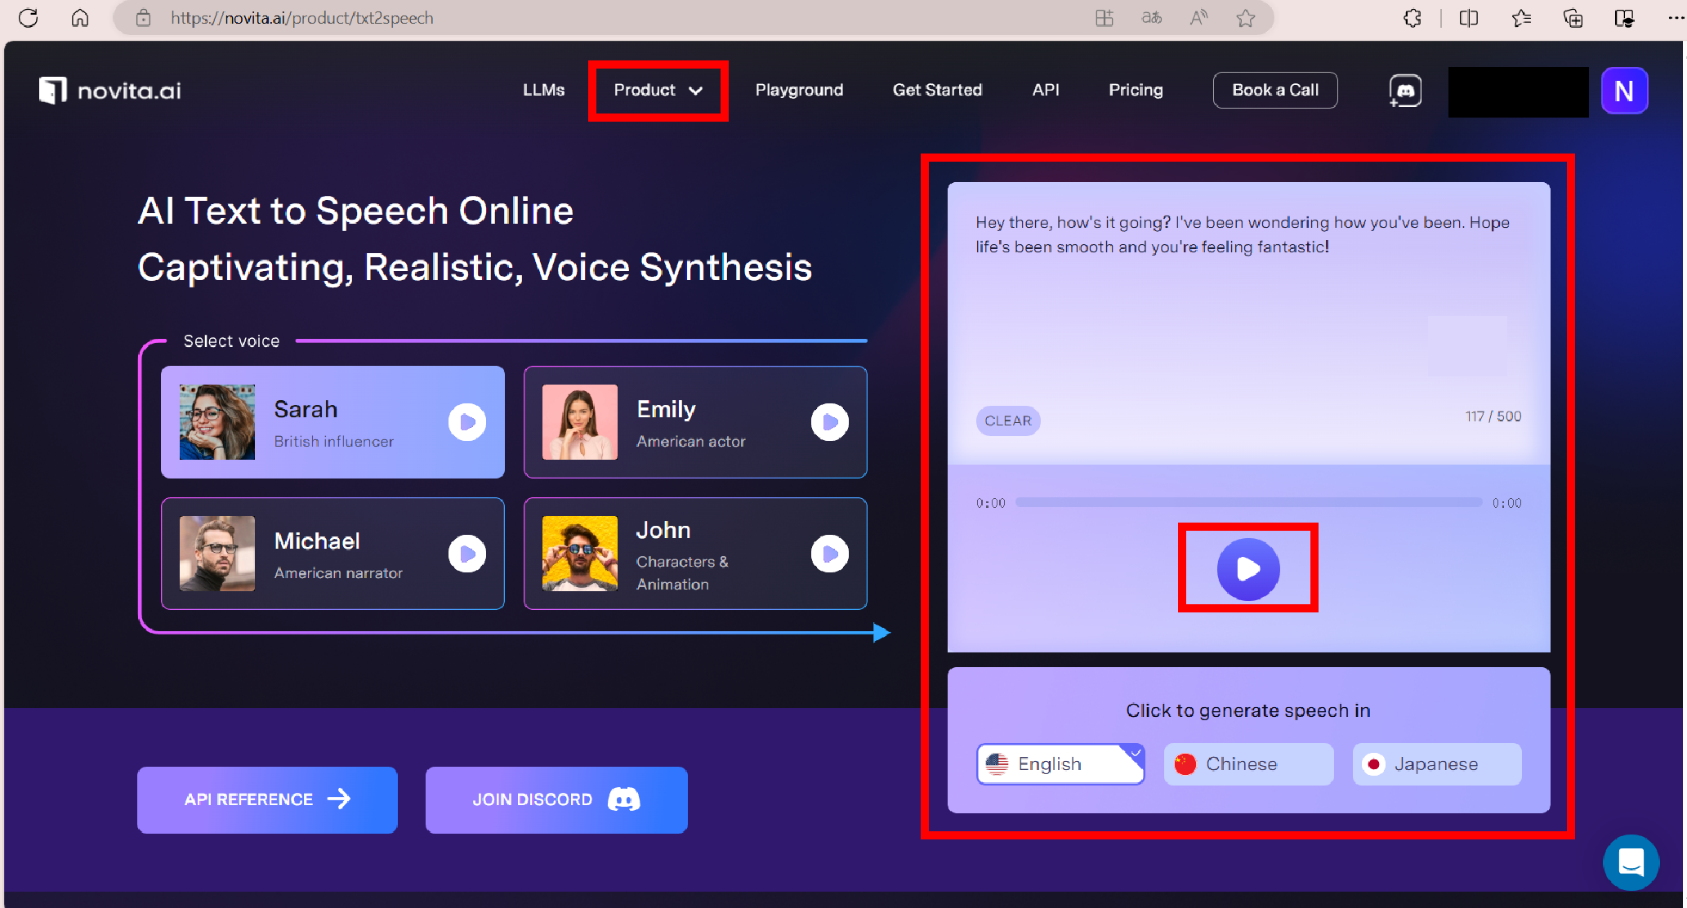Play the generated speech audio
Screen dimensions: 1687x908
[x=1247, y=569]
